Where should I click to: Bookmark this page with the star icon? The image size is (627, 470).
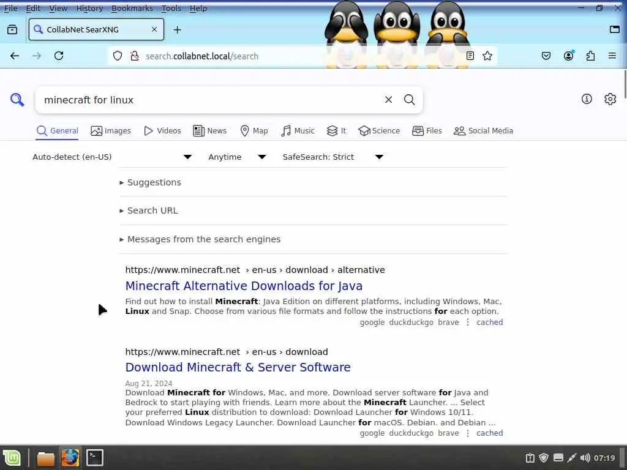(487, 56)
